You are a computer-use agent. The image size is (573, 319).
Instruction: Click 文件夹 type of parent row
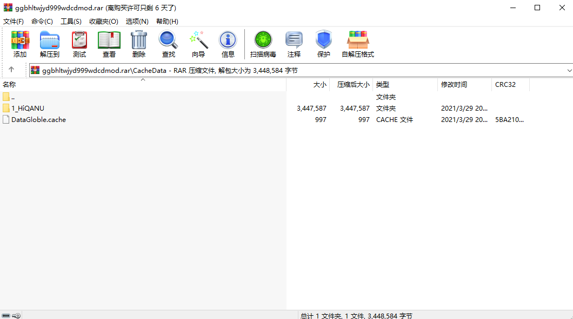[386, 97]
